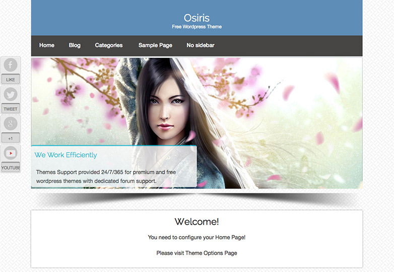Click 'You need to configure your Home Page!' text
The width and height of the screenshot is (394, 272).
click(x=197, y=237)
